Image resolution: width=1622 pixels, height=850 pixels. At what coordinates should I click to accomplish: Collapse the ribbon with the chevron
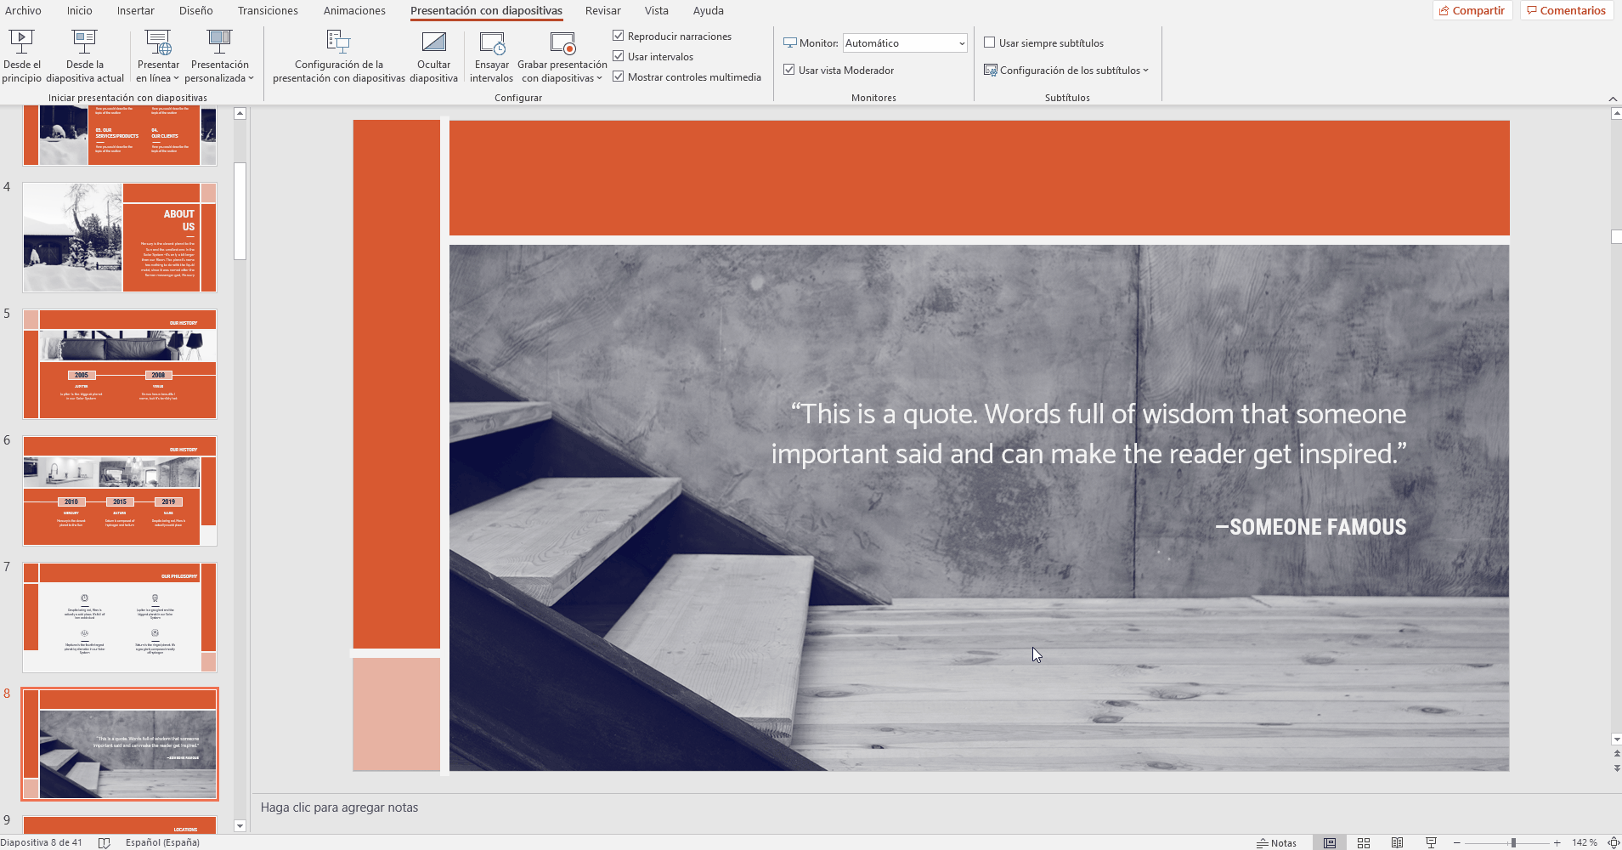click(1613, 99)
